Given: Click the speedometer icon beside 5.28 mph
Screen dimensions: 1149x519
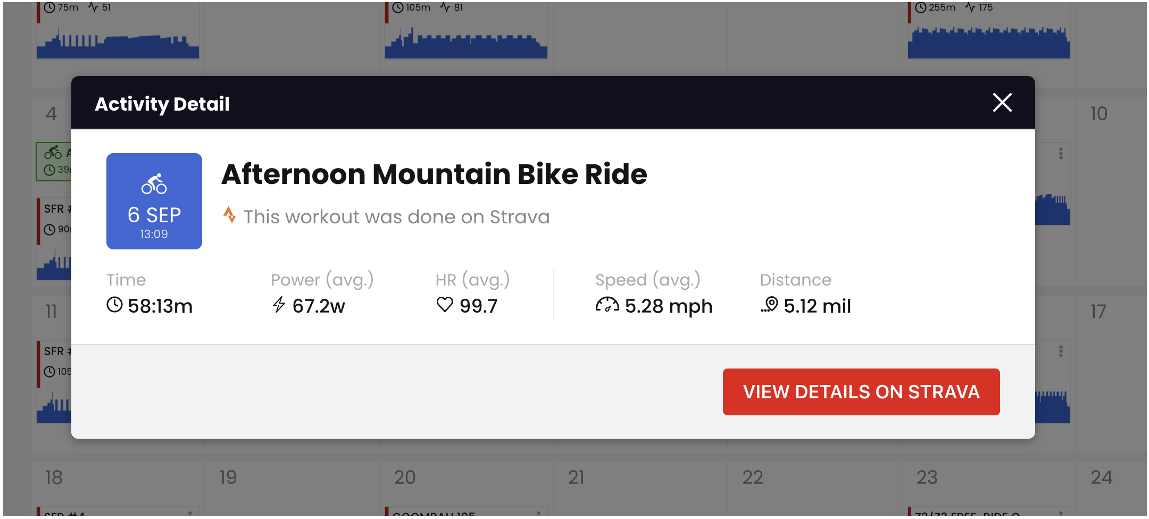Looking at the screenshot, I should [607, 305].
